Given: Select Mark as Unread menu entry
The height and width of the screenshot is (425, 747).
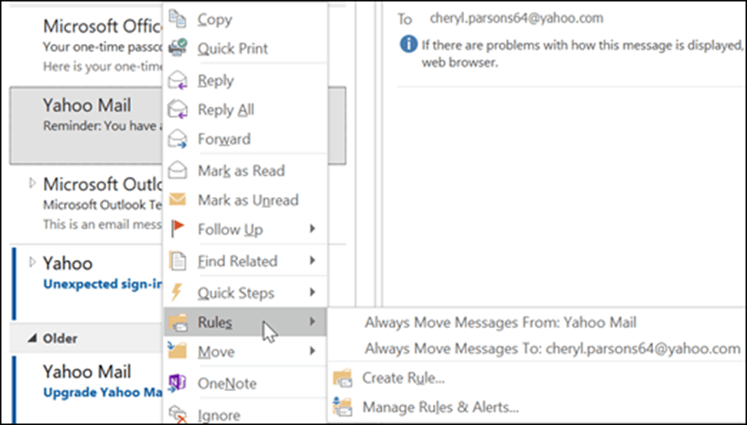Looking at the screenshot, I should point(244,200).
